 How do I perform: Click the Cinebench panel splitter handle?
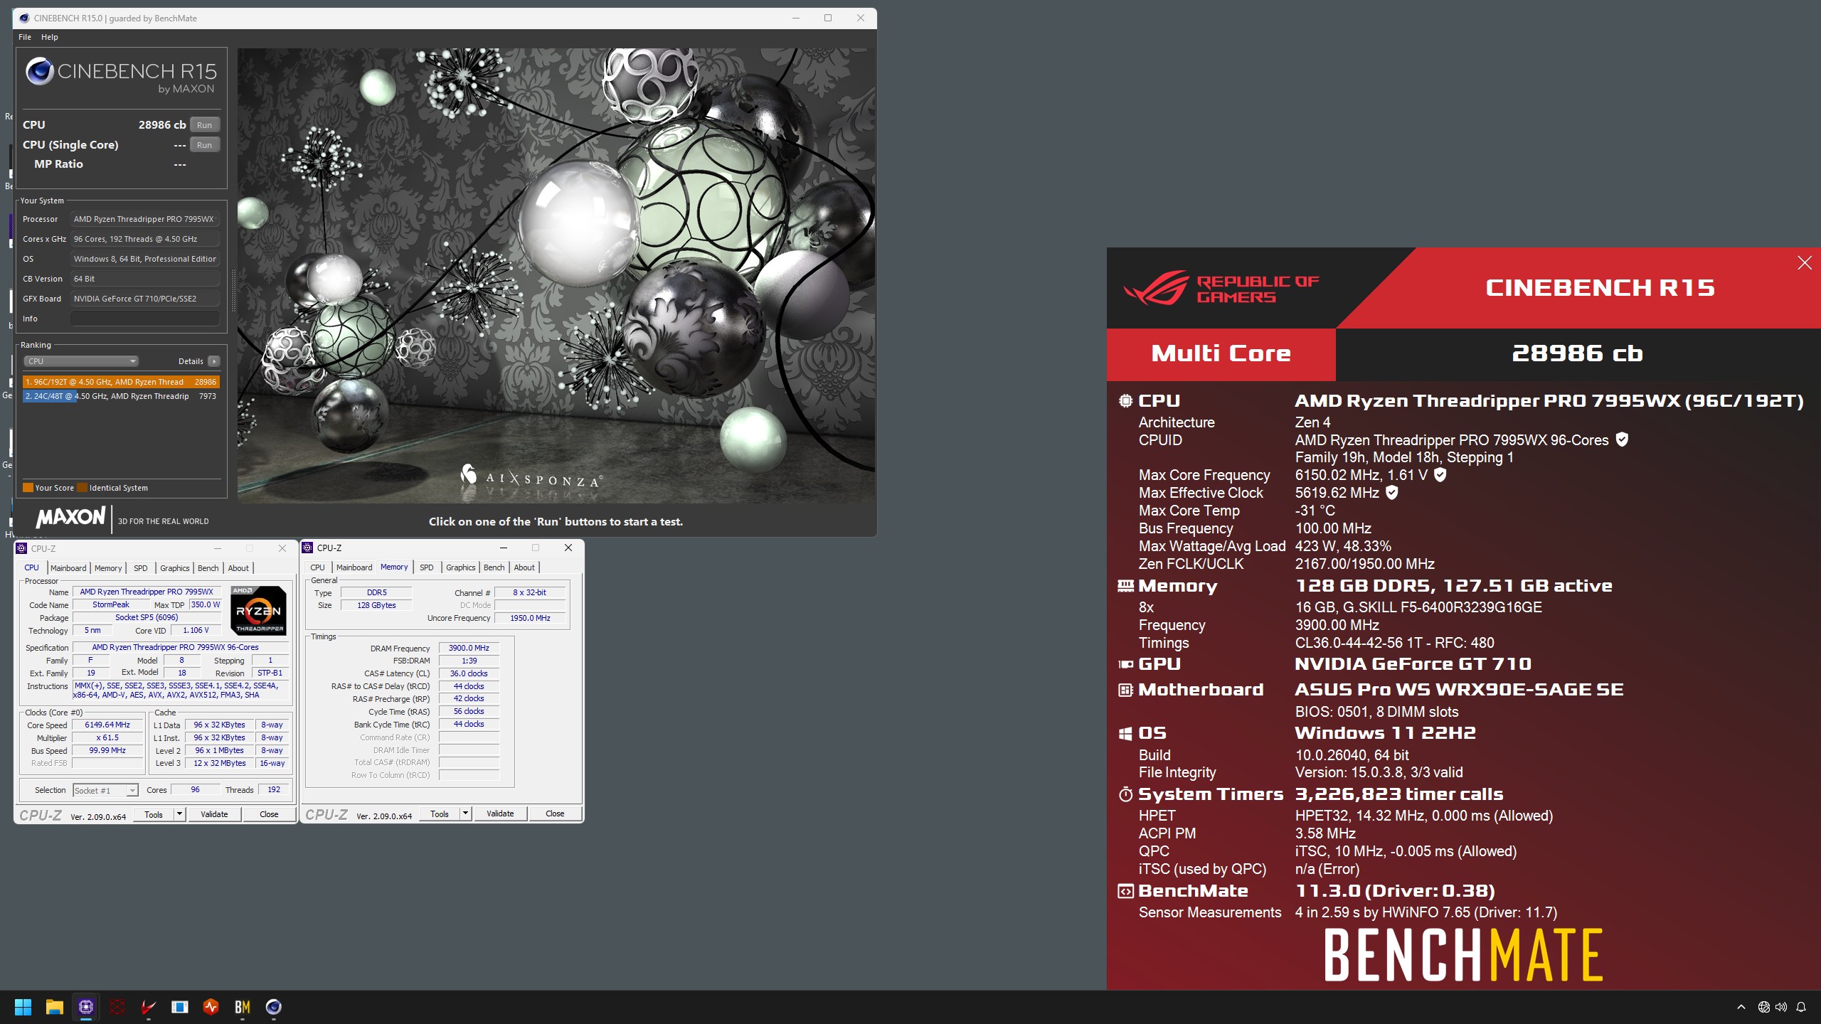click(233, 291)
